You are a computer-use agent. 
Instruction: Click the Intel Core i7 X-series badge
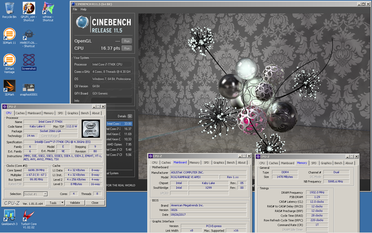91,128
